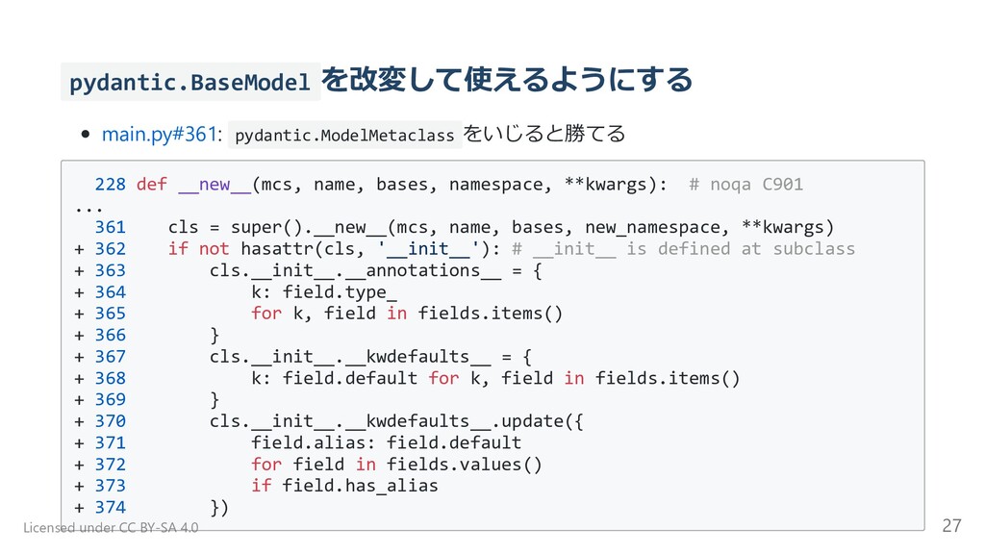The width and height of the screenshot is (985, 554).
Task: Click the 'k: field.type_' line
Action: coord(324,292)
